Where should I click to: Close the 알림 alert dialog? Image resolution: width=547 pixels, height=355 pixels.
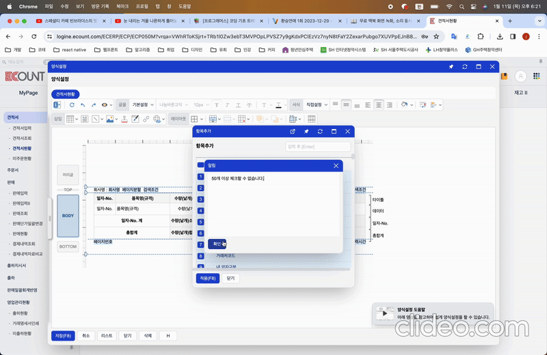pos(336,166)
